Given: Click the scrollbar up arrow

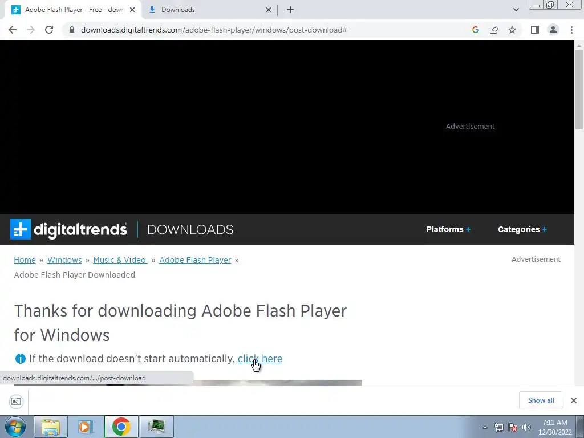Looking at the screenshot, I should tap(579, 45).
